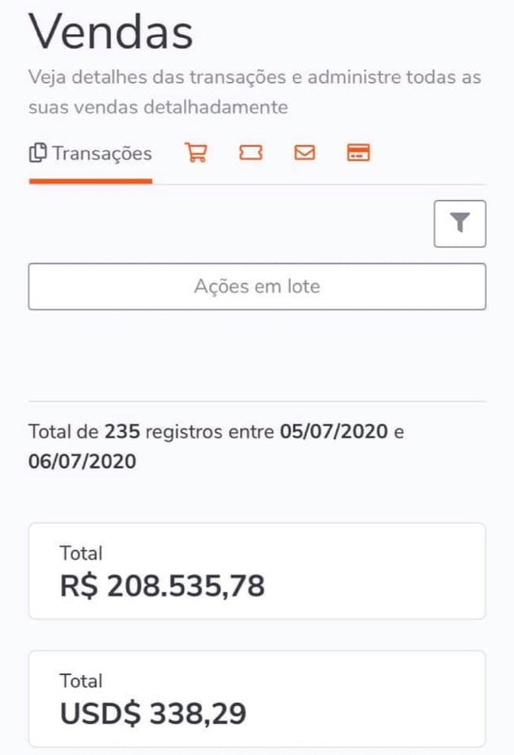Screen dimensions: 514x755
Task: Click the Total label above R$ amount
Action: (x=81, y=553)
